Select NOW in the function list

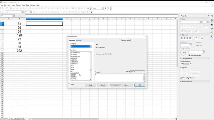tap(73, 68)
